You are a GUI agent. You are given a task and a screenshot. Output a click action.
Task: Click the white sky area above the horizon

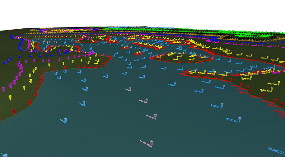(x=140, y=12)
